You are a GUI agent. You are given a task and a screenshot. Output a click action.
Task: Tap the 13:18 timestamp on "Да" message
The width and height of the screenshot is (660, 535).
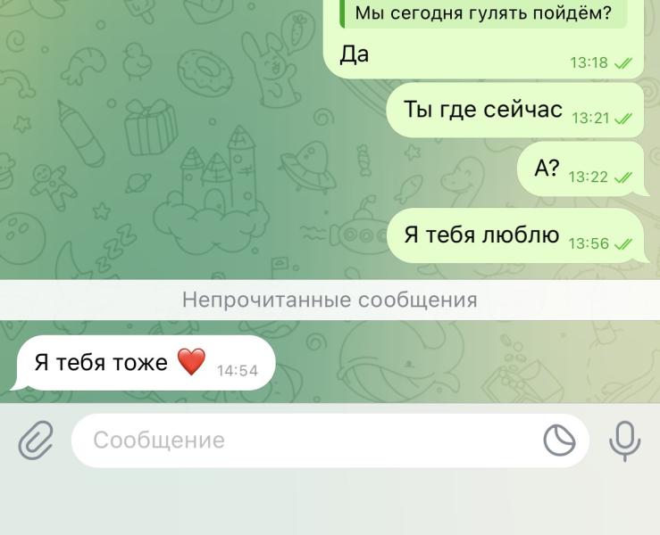(x=589, y=63)
